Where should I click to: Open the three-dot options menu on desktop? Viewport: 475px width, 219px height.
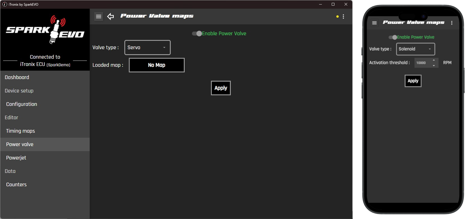(343, 16)
